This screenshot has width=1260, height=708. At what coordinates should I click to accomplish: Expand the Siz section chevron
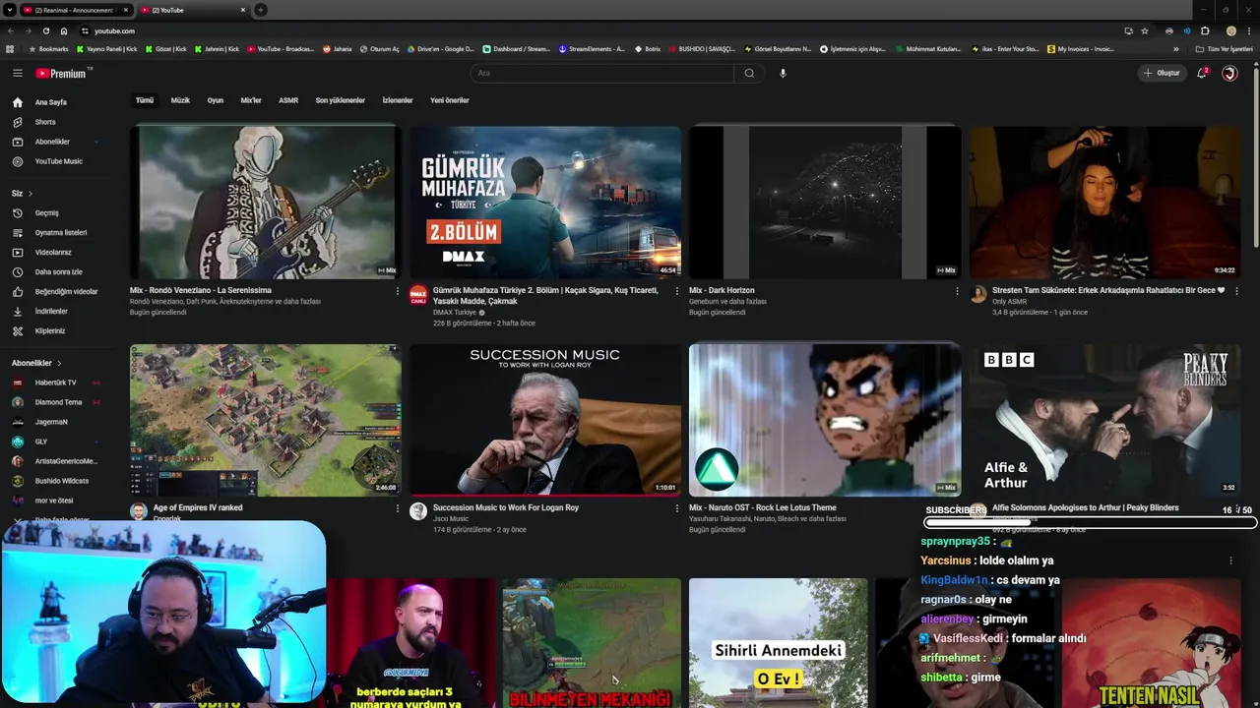click(31, 193)
